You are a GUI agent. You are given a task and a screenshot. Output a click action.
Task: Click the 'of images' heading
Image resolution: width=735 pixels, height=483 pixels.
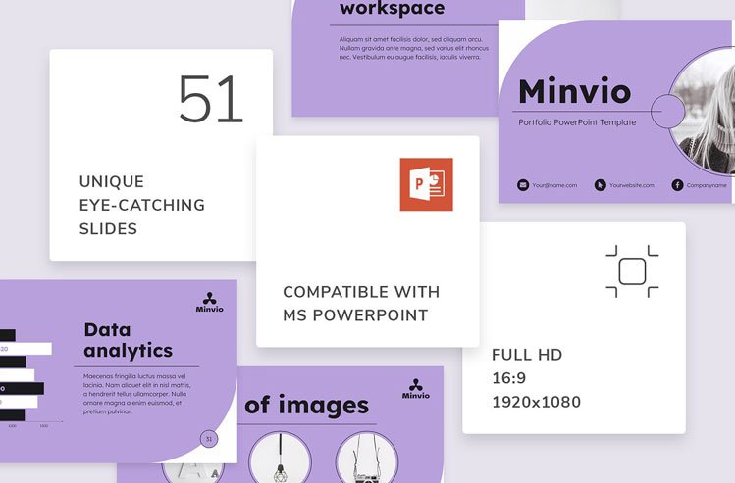click(306, 405)
